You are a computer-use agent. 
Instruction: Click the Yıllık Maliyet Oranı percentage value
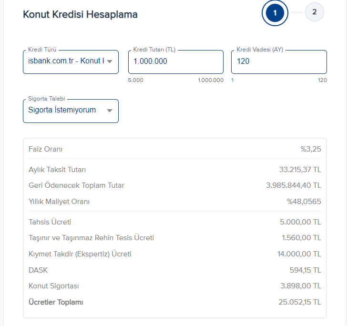(x=304, y=202)
